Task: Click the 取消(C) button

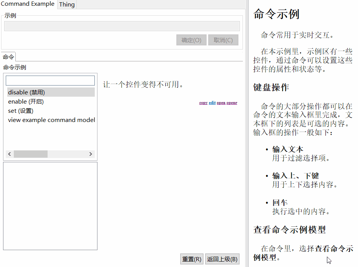Action: [223, 40]
